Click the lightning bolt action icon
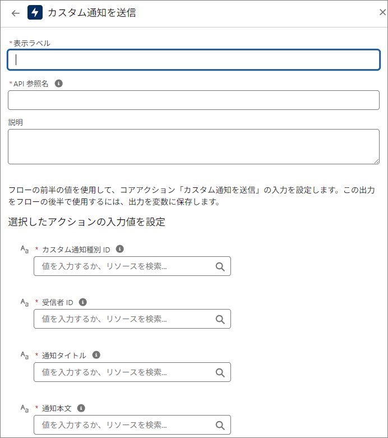The height and width of the screenshot is (438, 388). pyautogui.click(x=35, y=12)
